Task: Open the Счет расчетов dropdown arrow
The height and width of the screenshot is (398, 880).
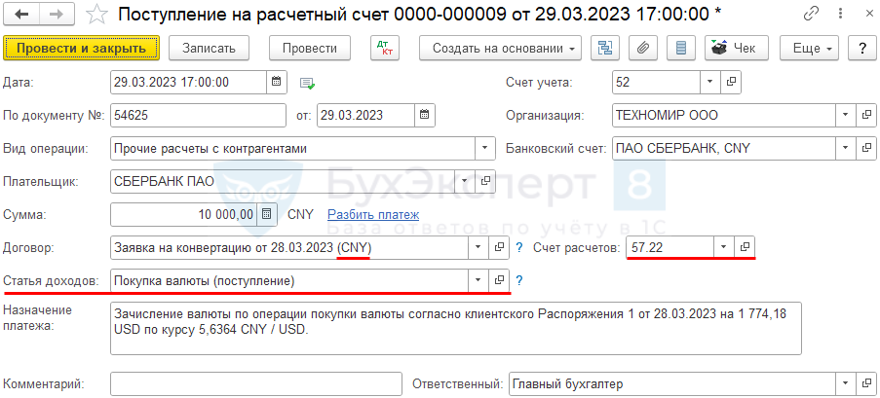Action: tap(722, 247)
